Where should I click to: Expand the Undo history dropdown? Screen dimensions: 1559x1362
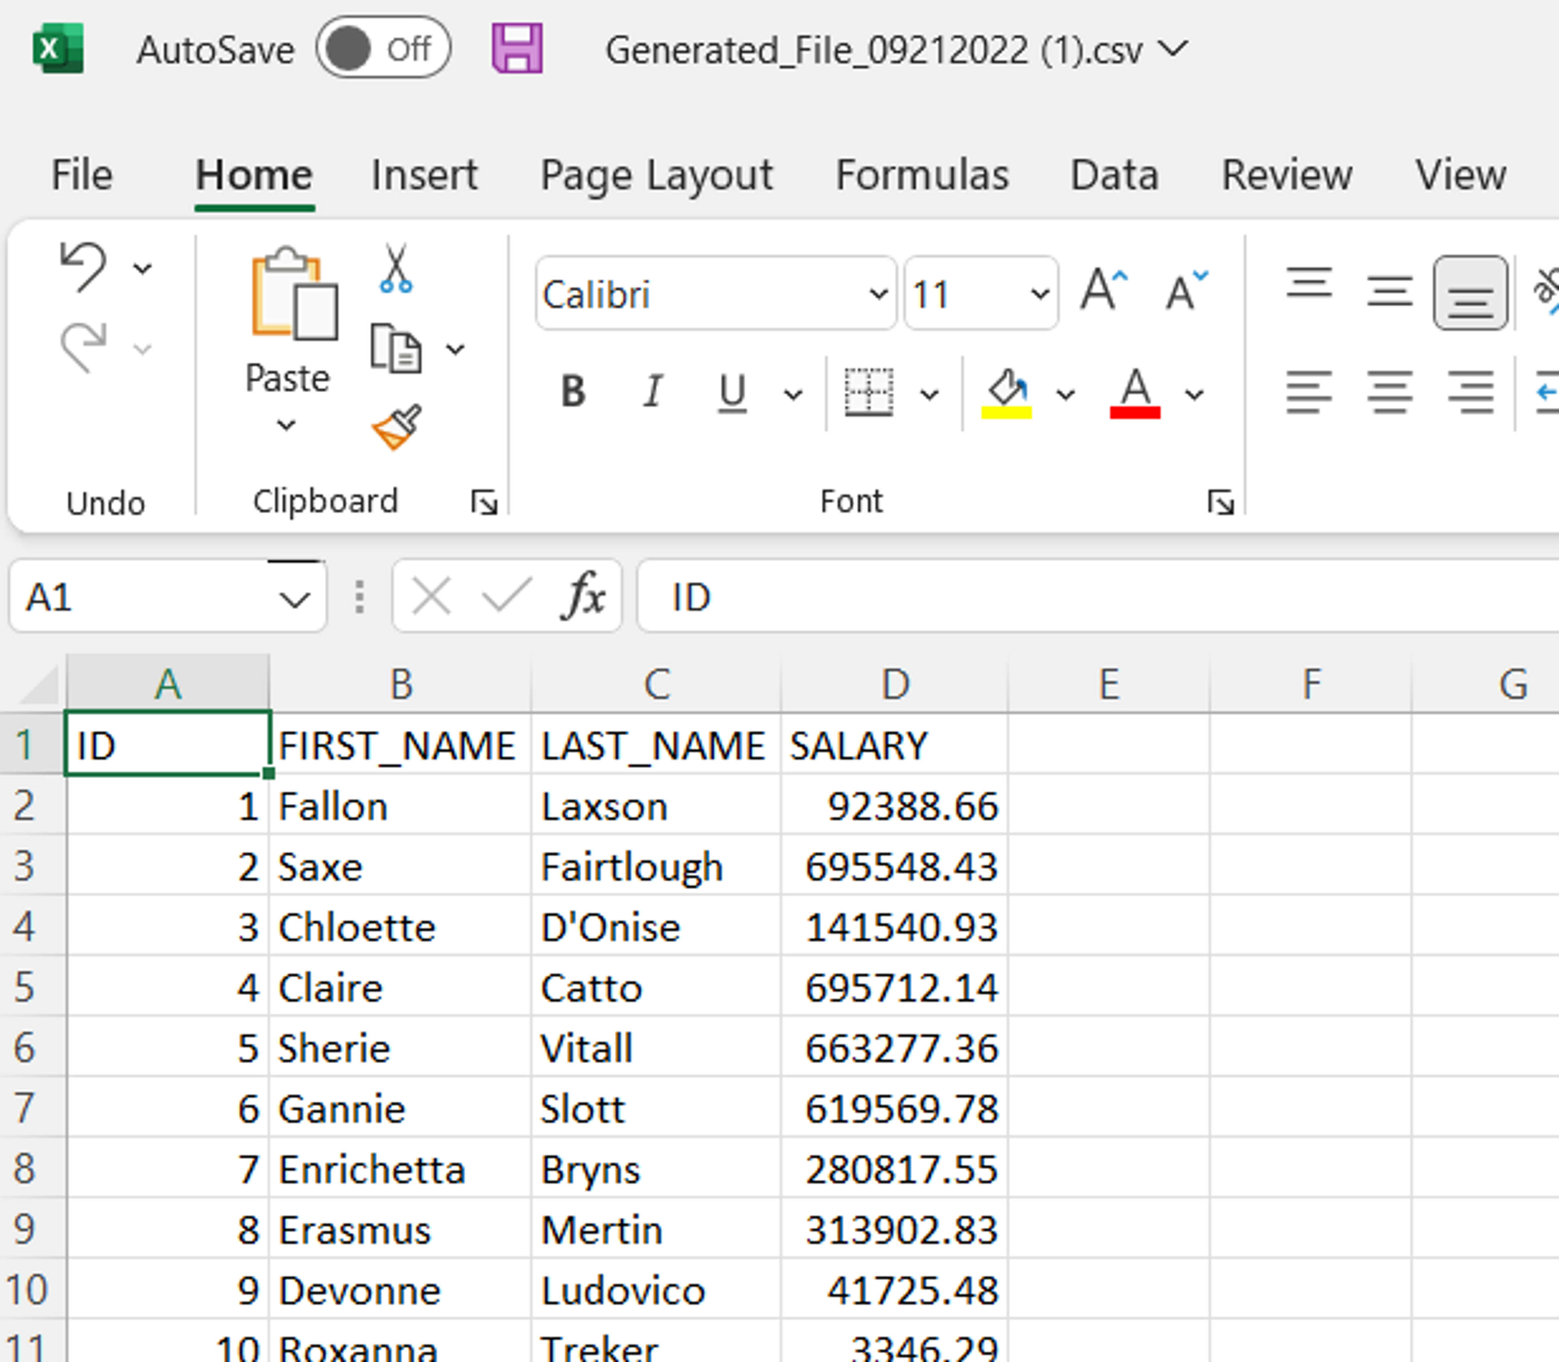(x=142, y=268)
